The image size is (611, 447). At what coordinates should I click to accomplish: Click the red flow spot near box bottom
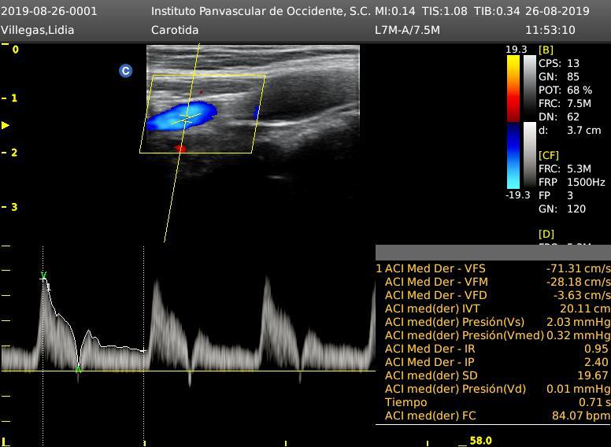[180, 148]
